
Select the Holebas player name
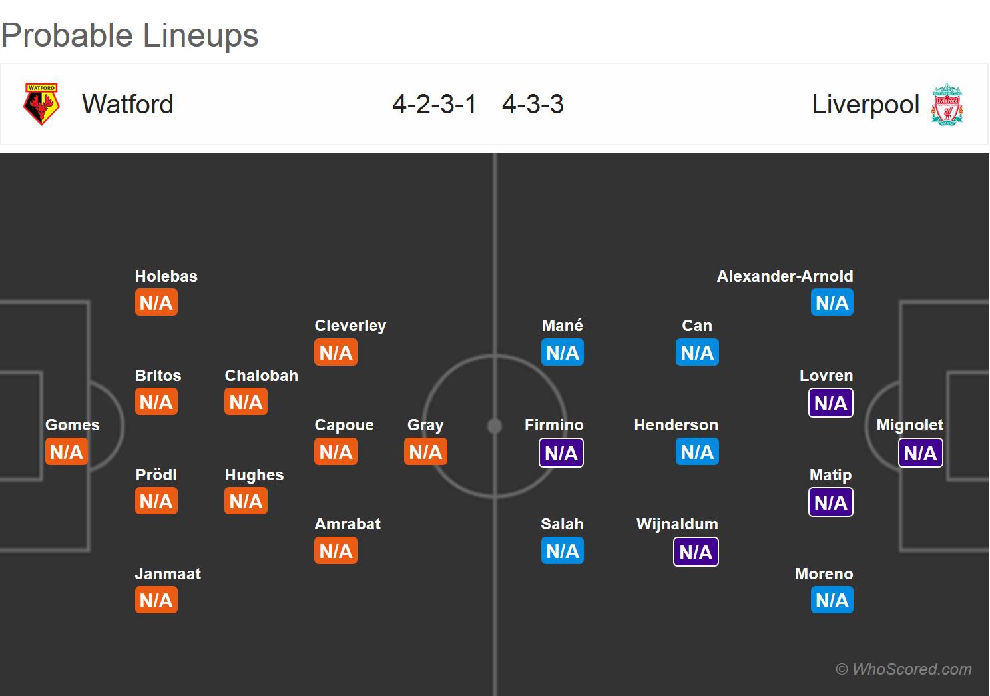(x=166, y=276)
